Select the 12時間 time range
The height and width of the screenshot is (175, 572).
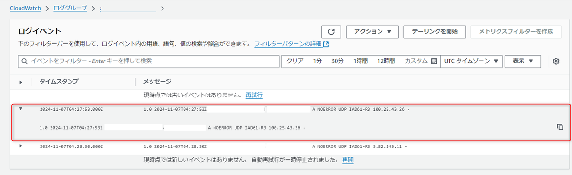(x=386, y=61)
